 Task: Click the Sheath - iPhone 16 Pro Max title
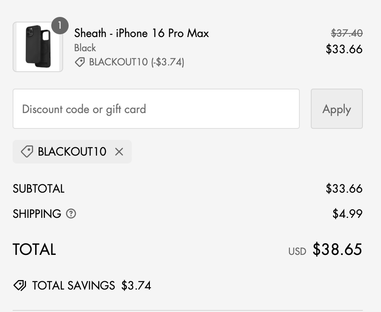click(142, 33)
